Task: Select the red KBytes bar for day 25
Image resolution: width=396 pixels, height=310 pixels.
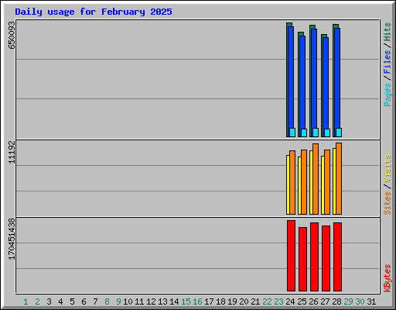Action: (x=302, y=259)
